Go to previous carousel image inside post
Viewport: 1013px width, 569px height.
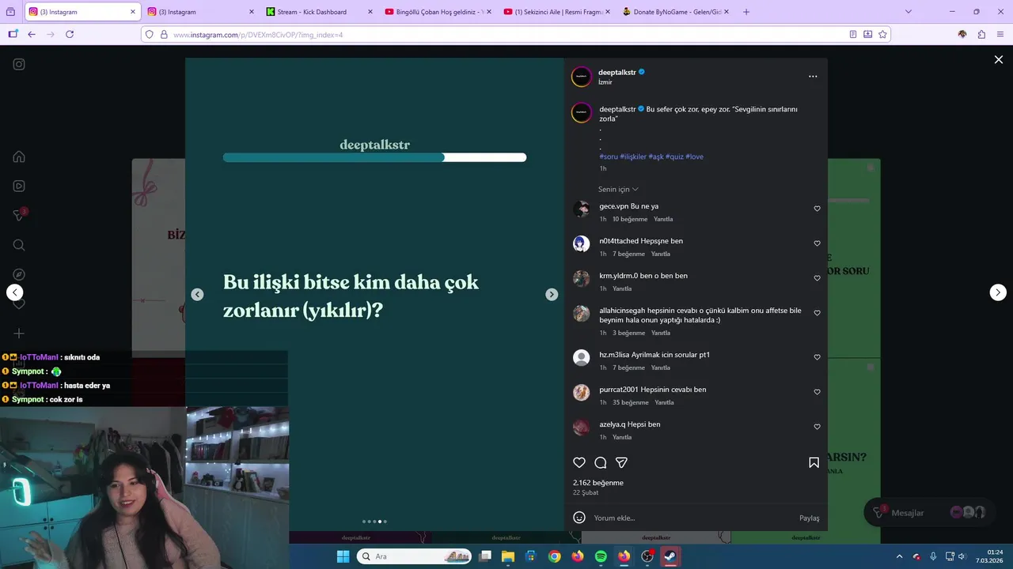197,294
